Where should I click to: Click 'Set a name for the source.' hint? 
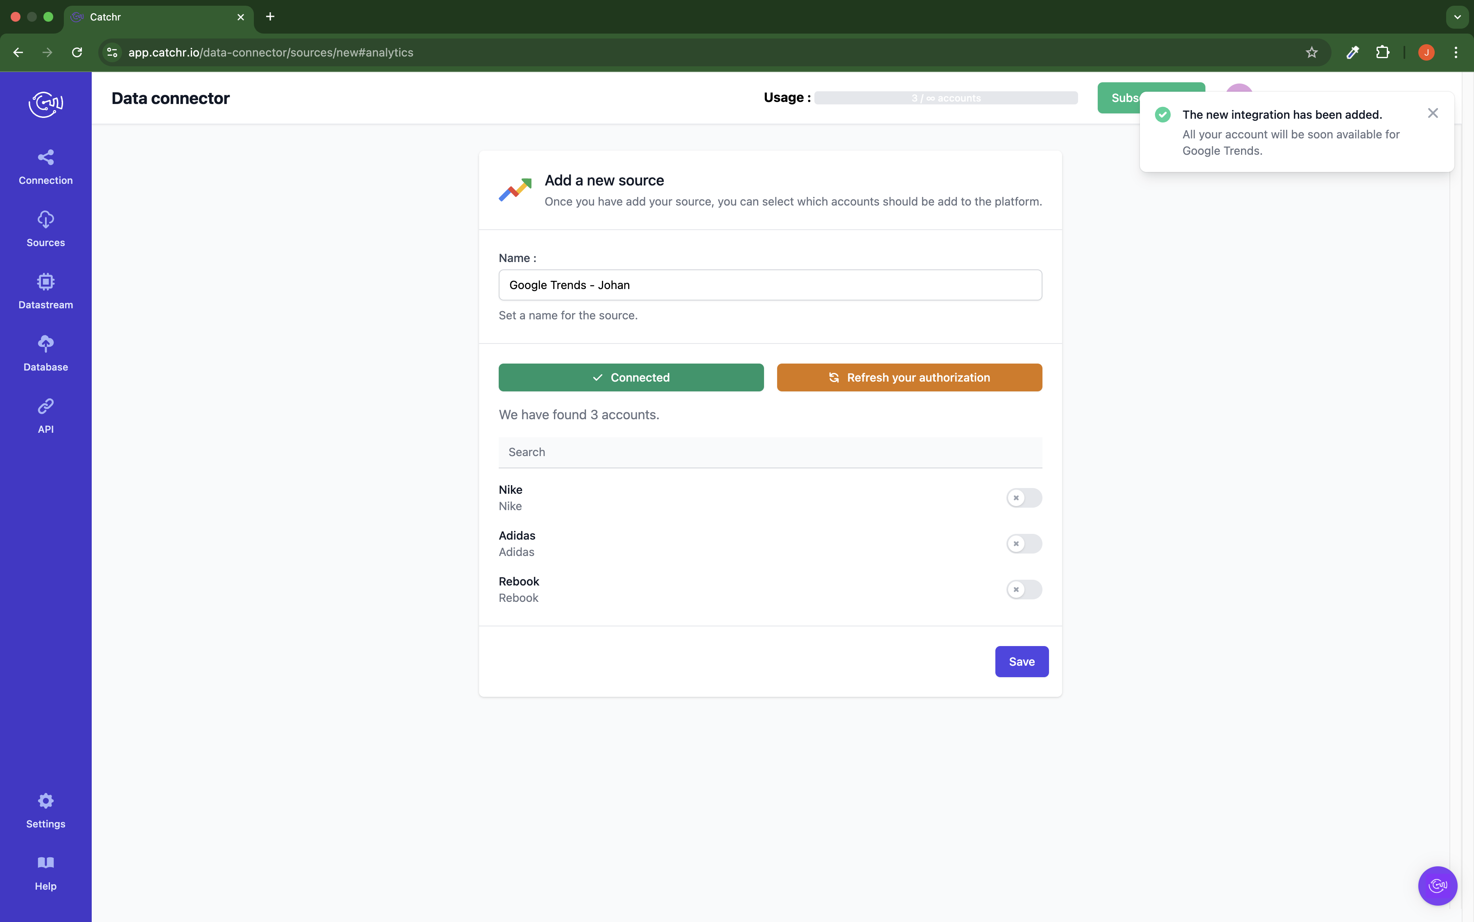[x=568, y=315]
